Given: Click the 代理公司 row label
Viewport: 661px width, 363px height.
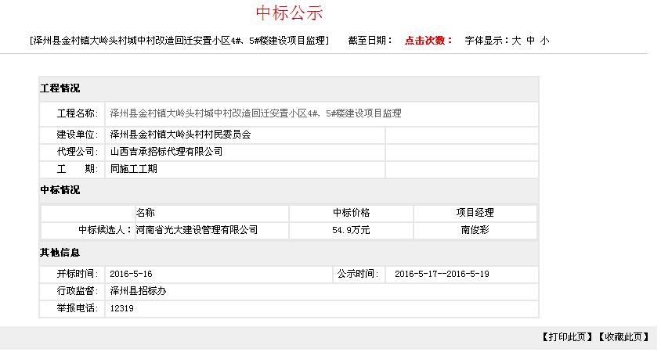Looking at the screenshot, I should [x=78, y=152].
